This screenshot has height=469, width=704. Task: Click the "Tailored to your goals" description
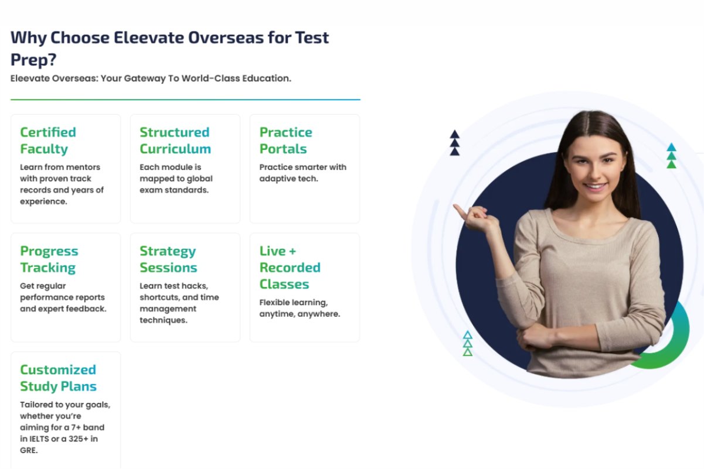(65, 427)
